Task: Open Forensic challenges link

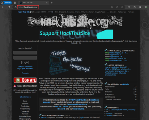Action: 25,114
